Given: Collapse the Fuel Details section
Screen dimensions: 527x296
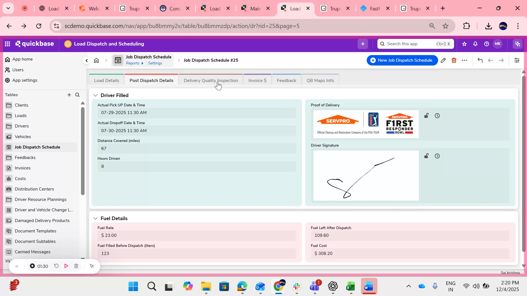Looking at the screenshot, I should pyautogui.click(x=96, y=218).
